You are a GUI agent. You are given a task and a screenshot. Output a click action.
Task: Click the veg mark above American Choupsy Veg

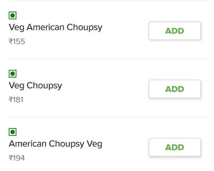click(x=12, y=132)
